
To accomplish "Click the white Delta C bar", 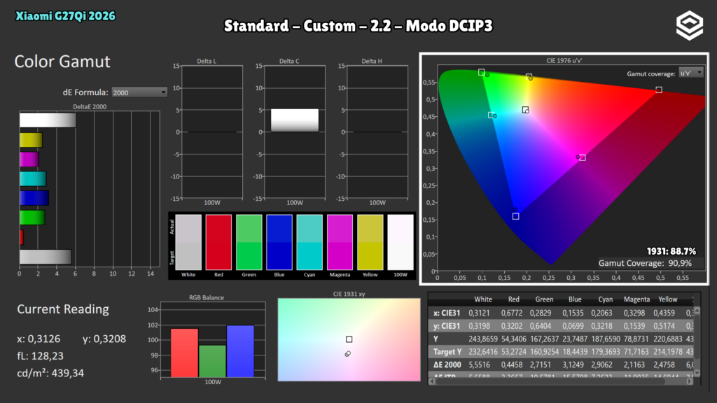I will [x=295, y=120].
